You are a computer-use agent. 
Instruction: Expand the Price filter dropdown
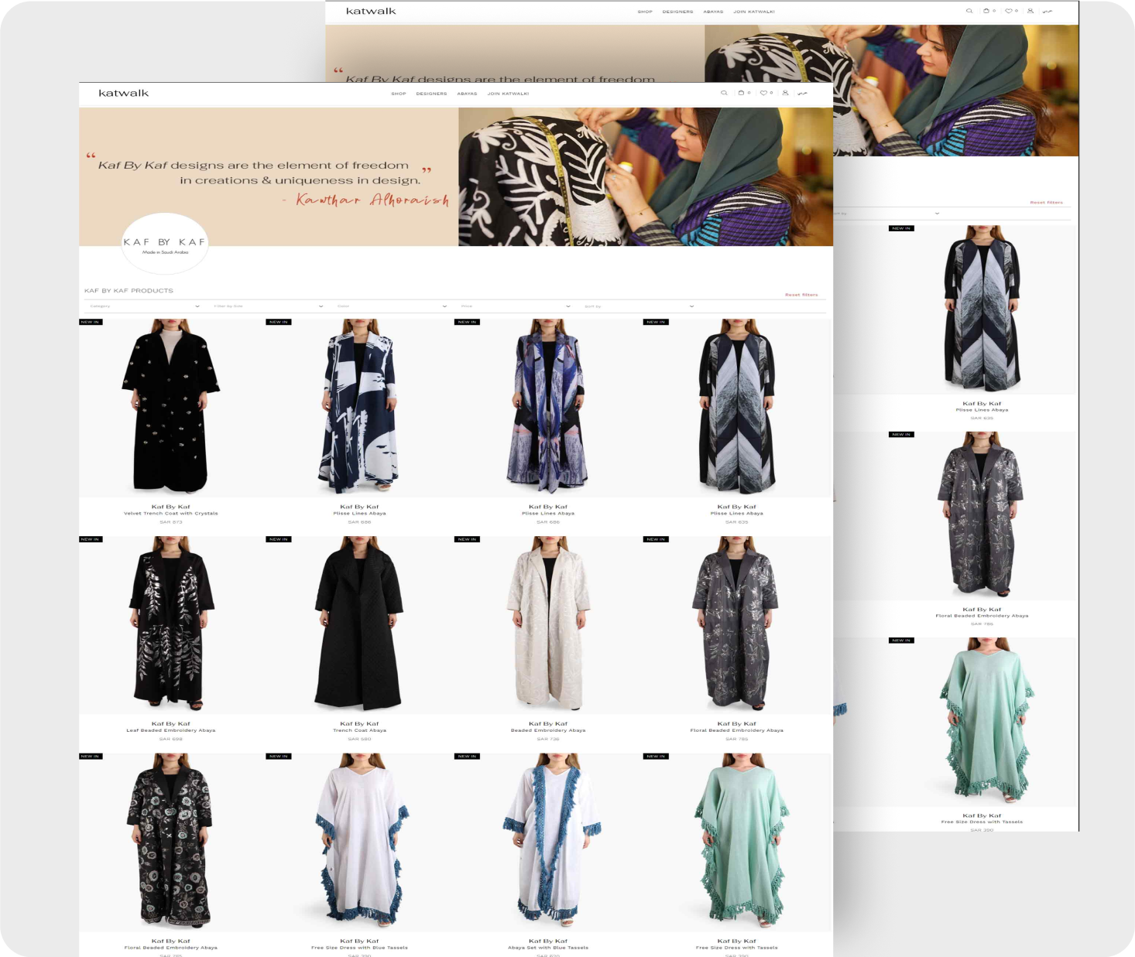(x=515, y=306)
